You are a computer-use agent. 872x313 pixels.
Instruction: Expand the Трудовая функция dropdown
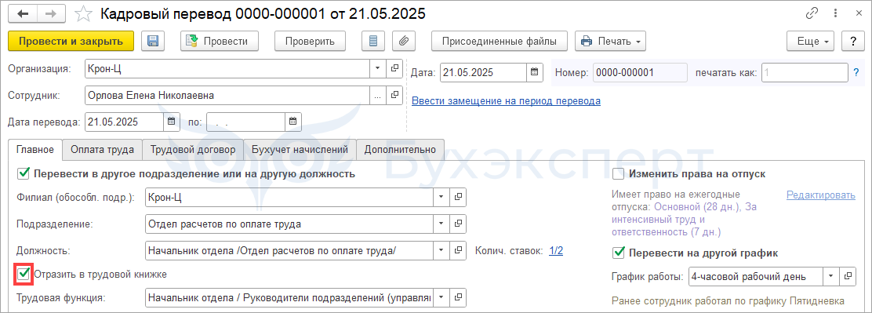(x=441, y=297)
